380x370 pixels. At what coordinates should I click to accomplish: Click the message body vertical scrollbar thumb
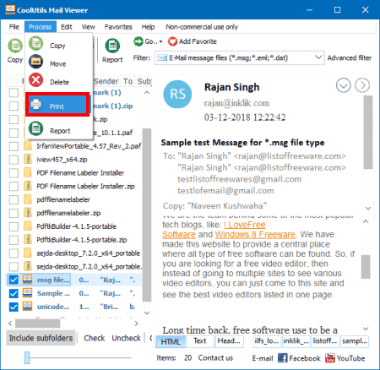click(366, 267)
